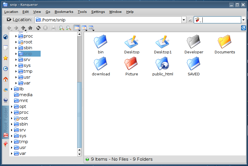The image size is (248, 166).
Task: Zoom in icon size
Action: (61, 28)
